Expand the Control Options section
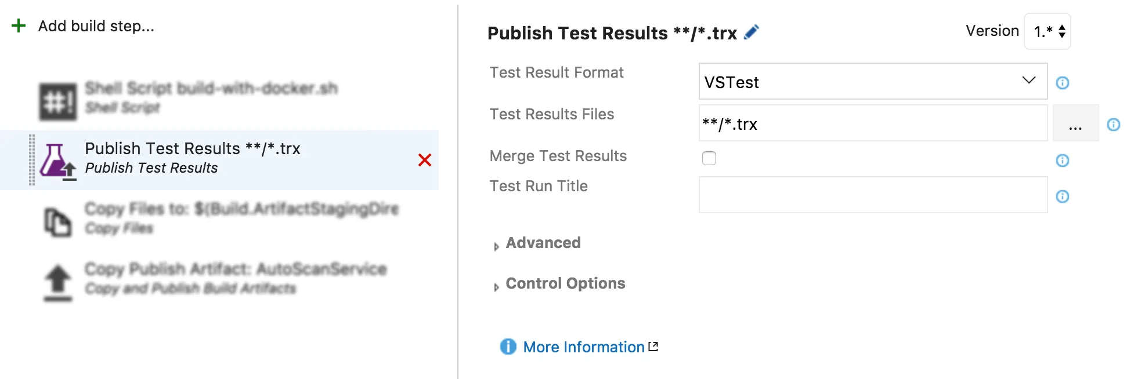1127x379 pixels. point(565,283)
